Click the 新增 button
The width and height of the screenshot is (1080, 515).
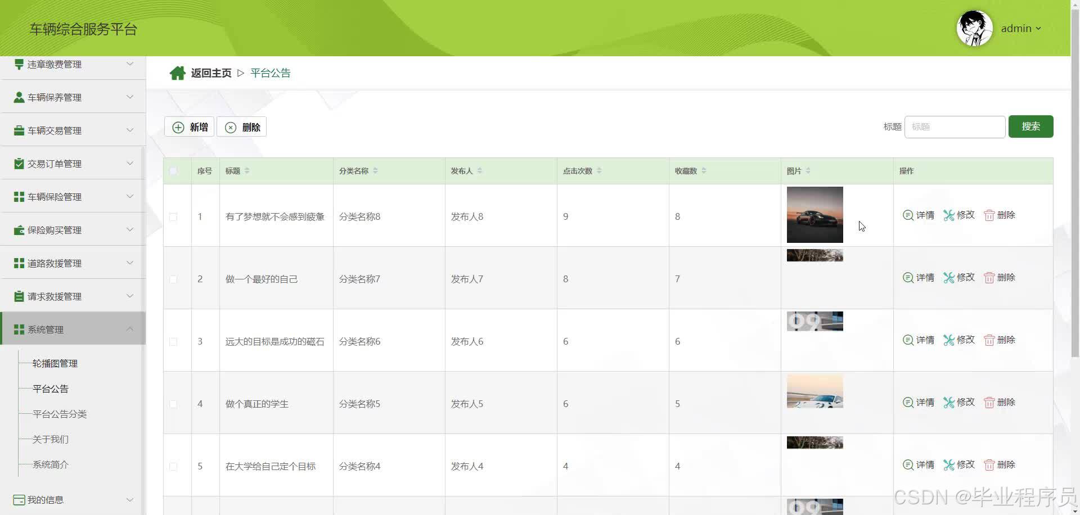pos(190,127)
